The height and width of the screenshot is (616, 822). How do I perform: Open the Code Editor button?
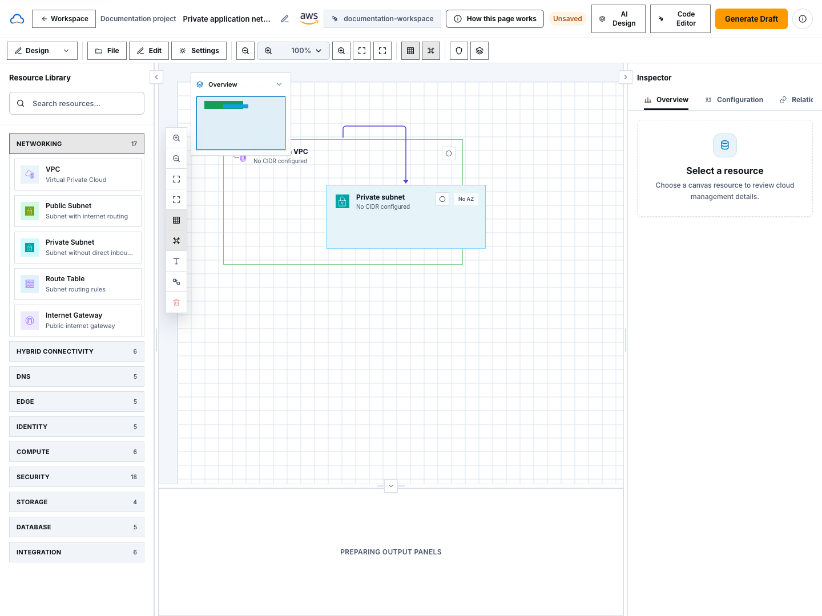680,19
